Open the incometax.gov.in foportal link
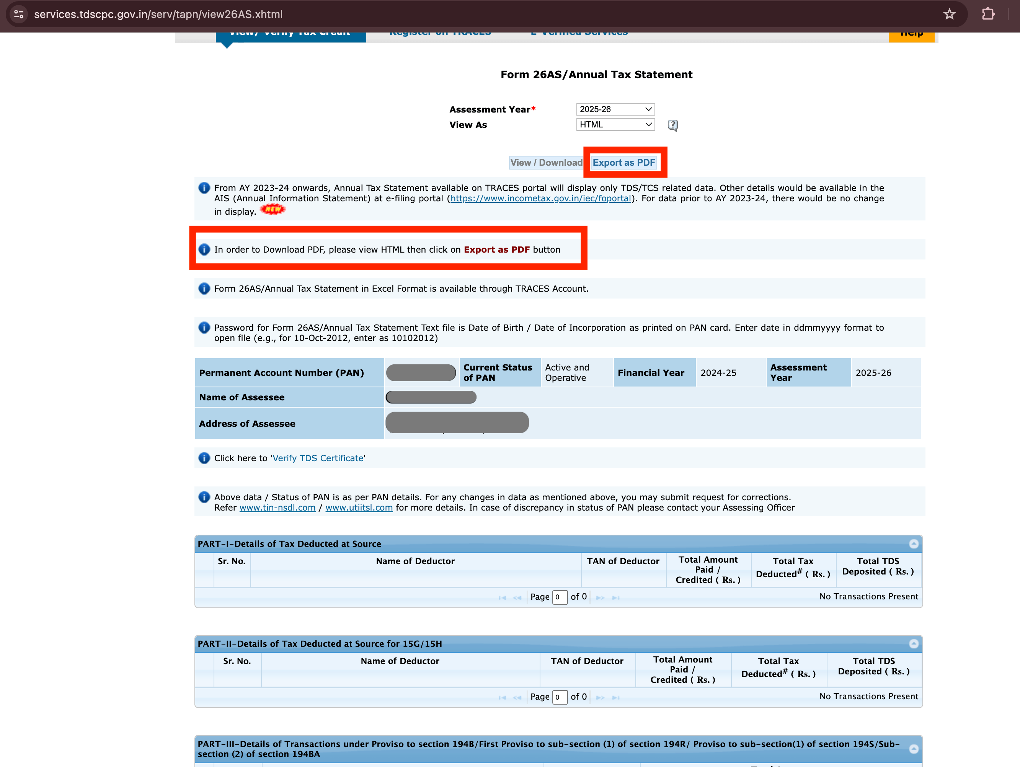The image size is (1020, 767). pos(540,198)
